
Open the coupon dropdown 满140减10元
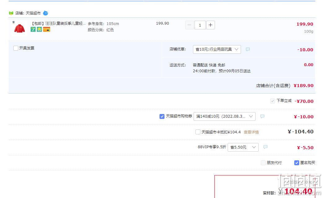[x=224, y=116]
